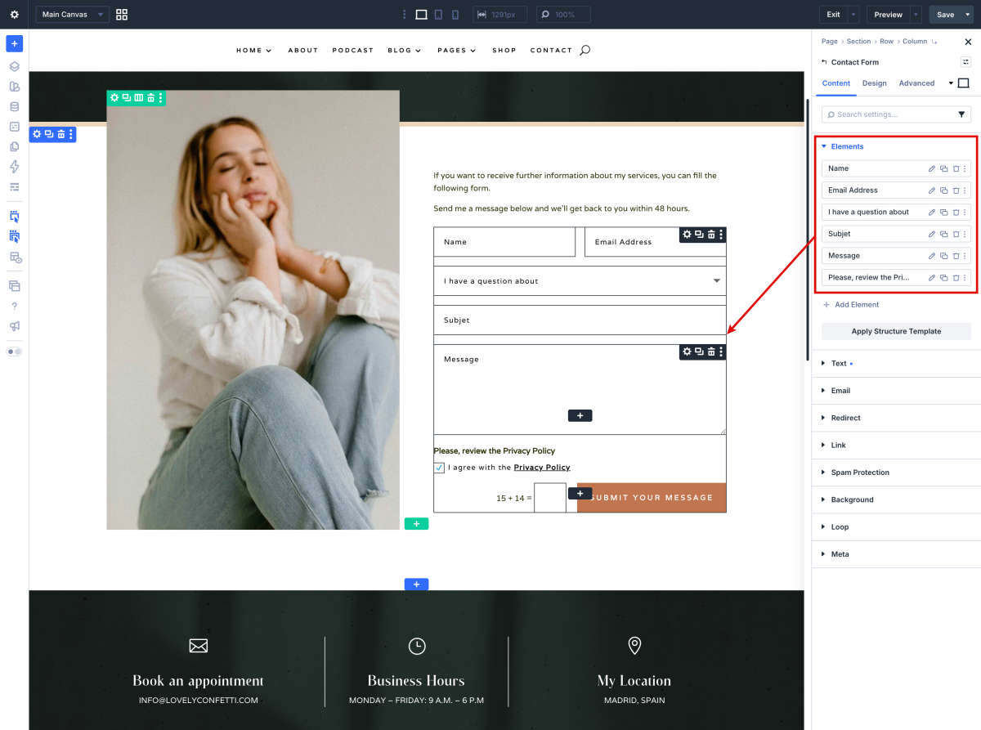This screenshot has width=981, height=730.
Task: Click the blue add element plus icon
Action: pos(15,43)
